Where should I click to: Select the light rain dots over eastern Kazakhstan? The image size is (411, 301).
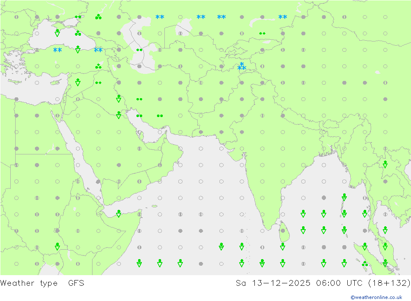point(262,33)
